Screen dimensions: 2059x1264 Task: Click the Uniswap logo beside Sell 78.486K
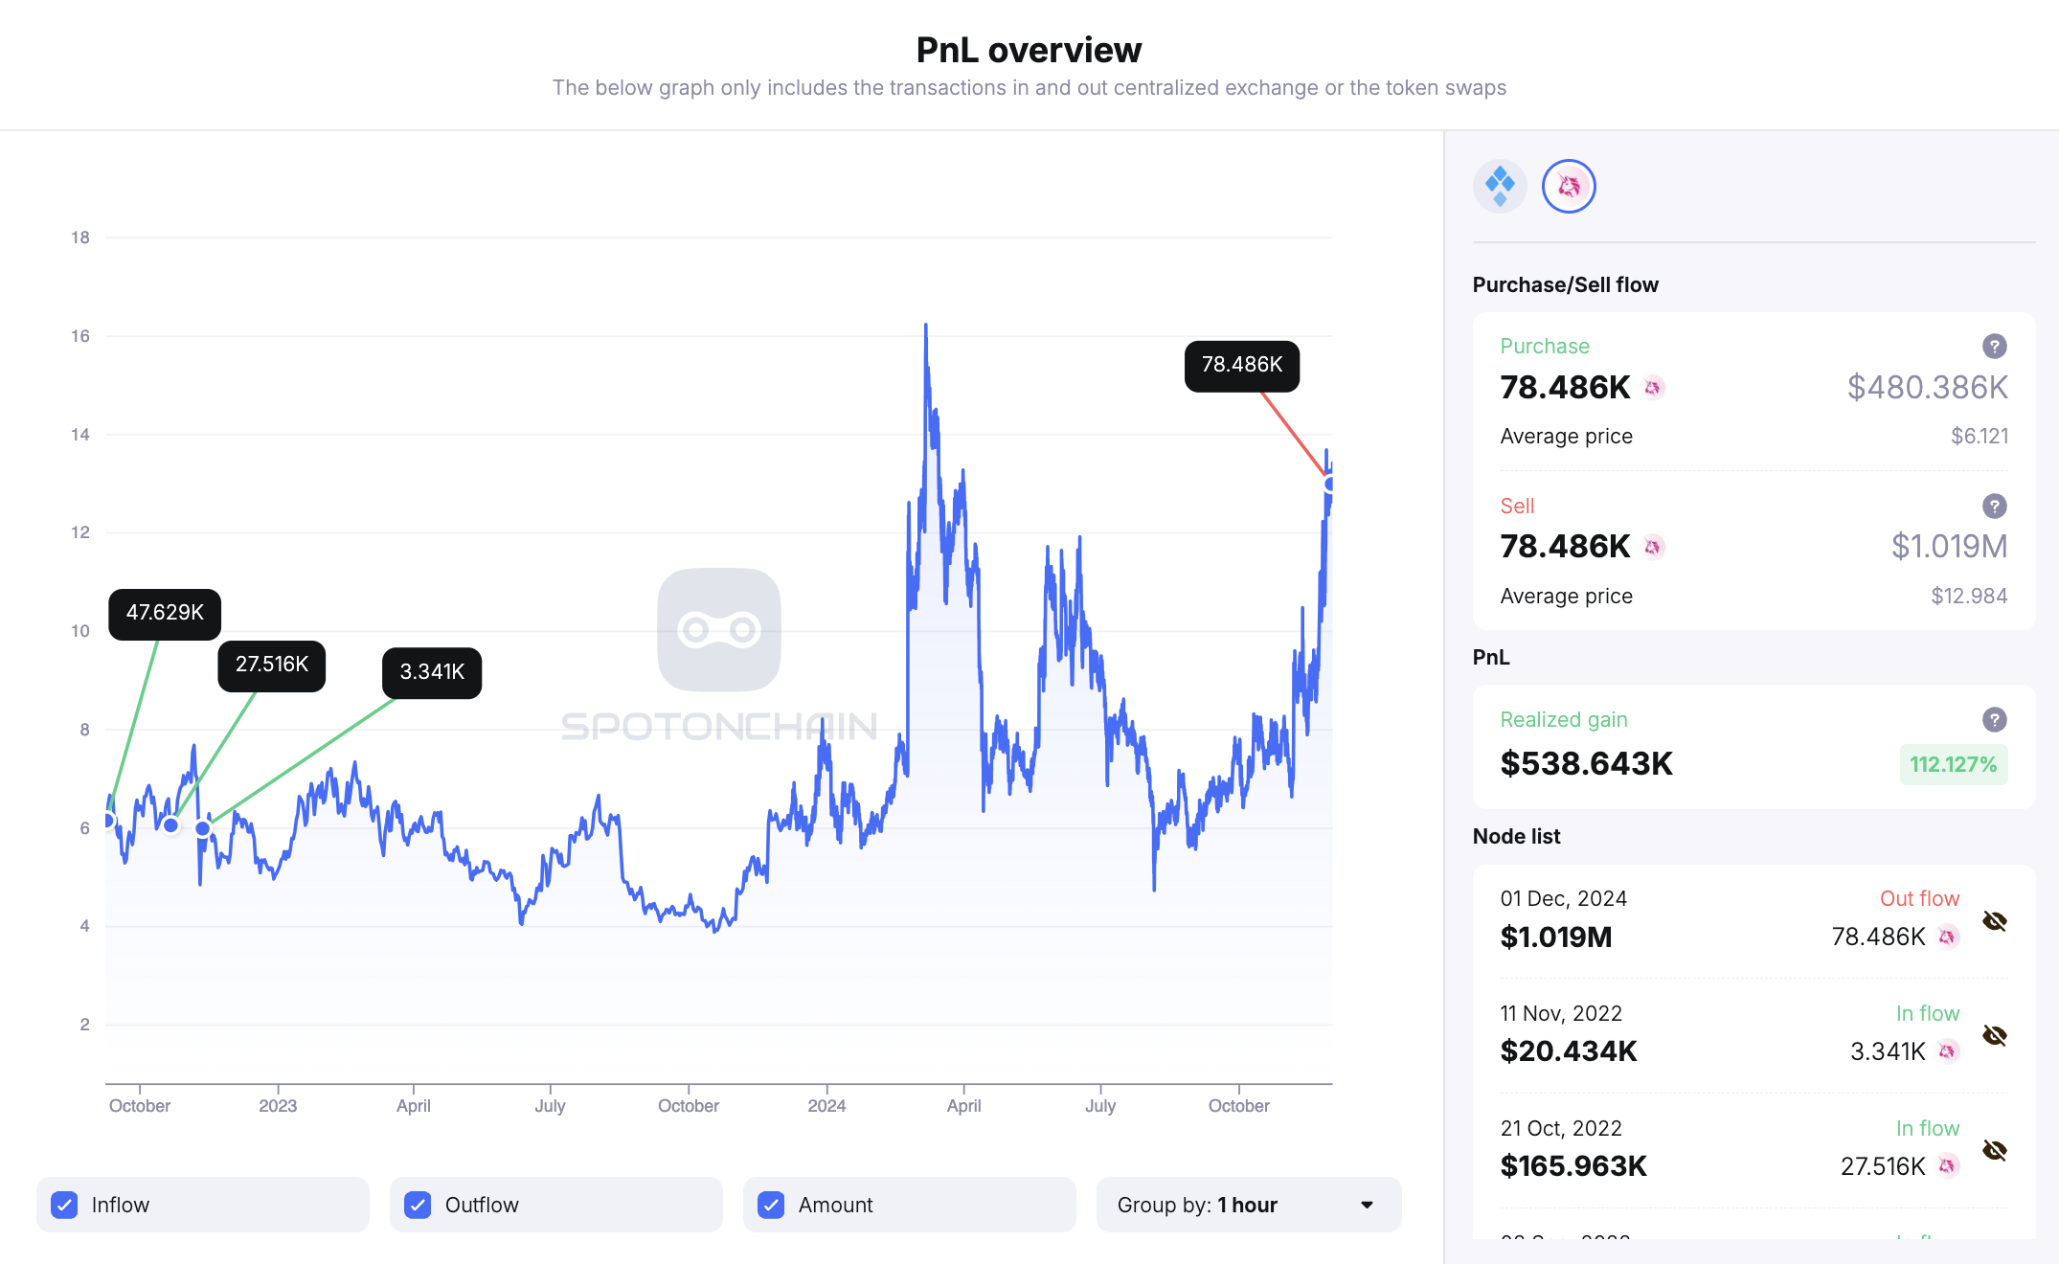click(x=1651, y=547)
